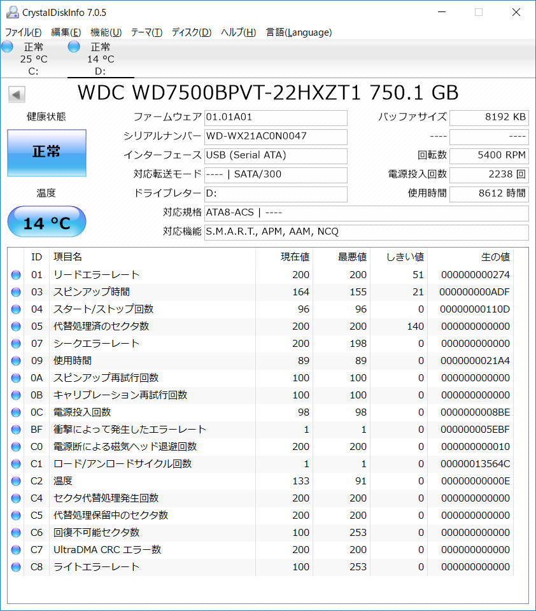536x611 pixels.
Task: Open the ヘルプ(H) menu
Action: [x=239, y=32]
